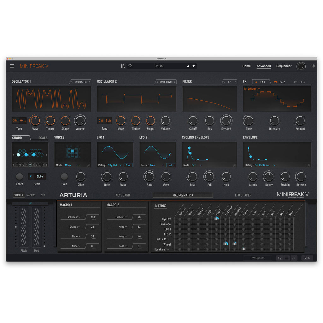Open the Bit Crusher effect type dropdown
323x323 pixels.
252,89
